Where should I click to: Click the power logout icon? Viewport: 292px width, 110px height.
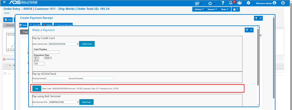283,3
